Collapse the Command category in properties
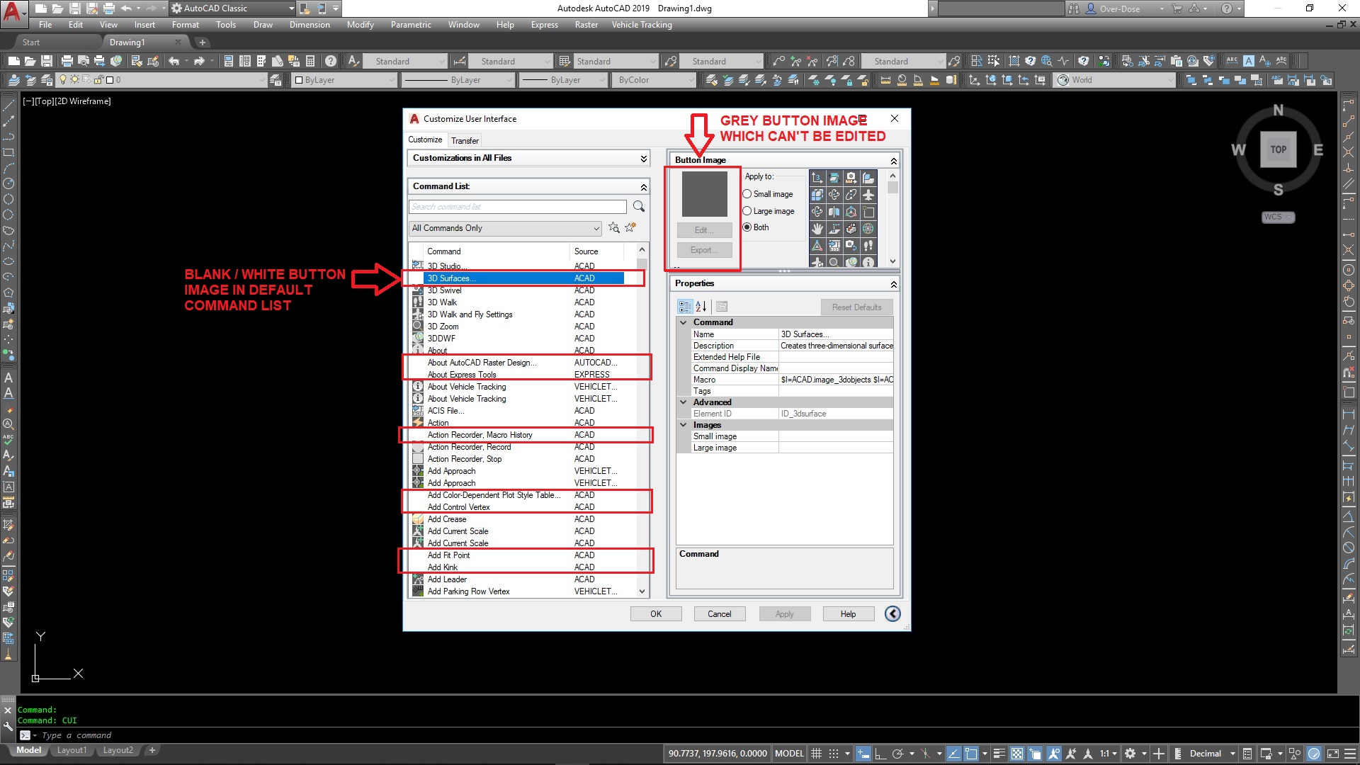 coord(684,322)
